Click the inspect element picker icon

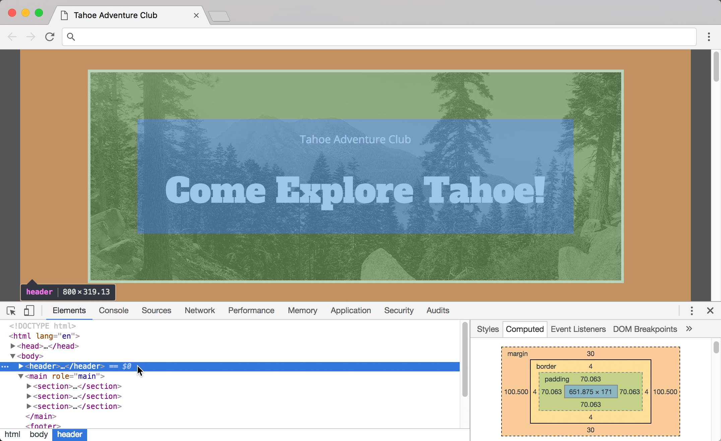(x=11, y=311)
